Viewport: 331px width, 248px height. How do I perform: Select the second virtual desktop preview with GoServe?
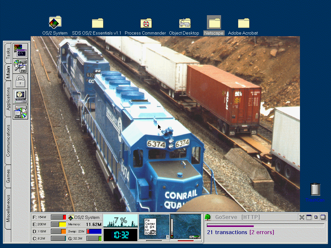point(186,227)
